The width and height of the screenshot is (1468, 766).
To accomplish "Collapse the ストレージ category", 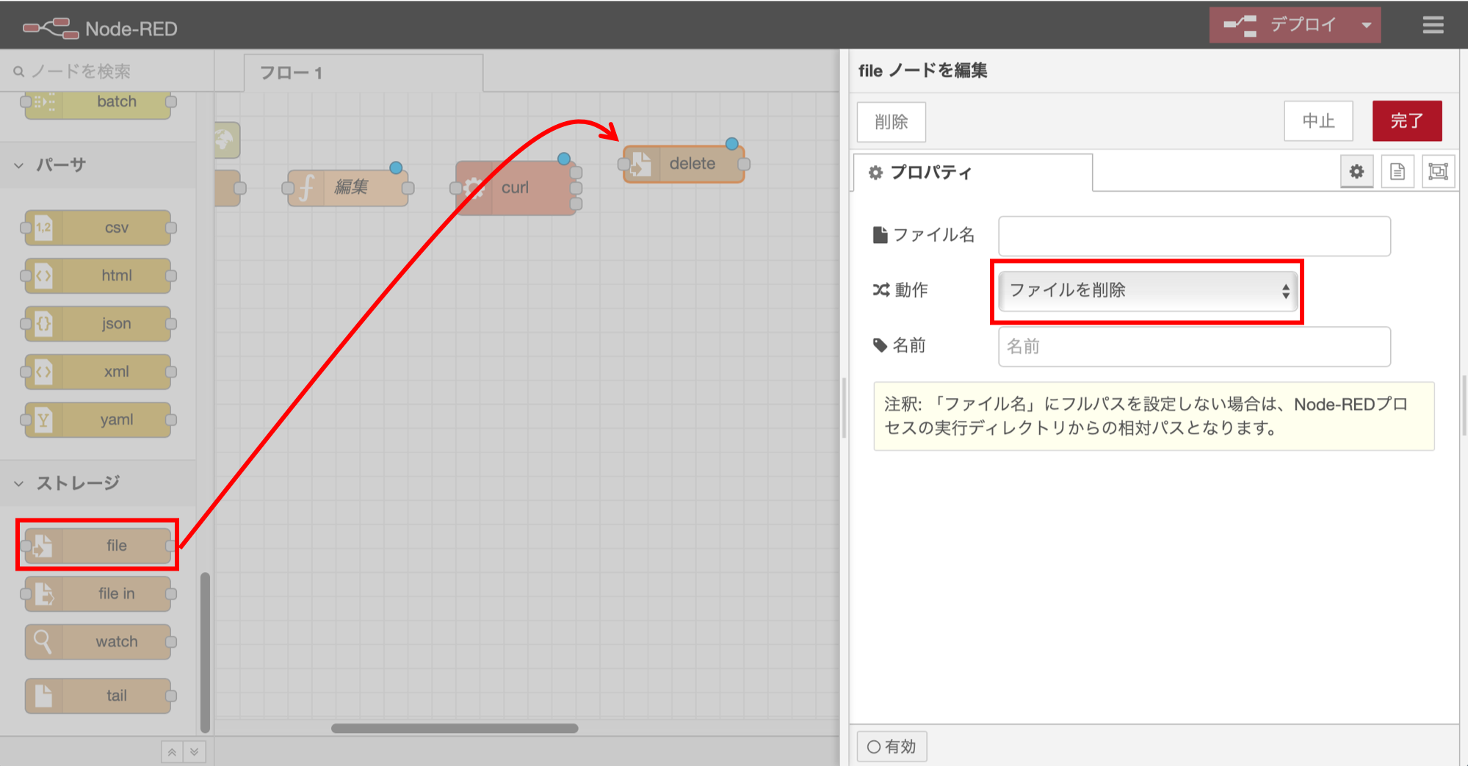I will (x=18, y=483).
